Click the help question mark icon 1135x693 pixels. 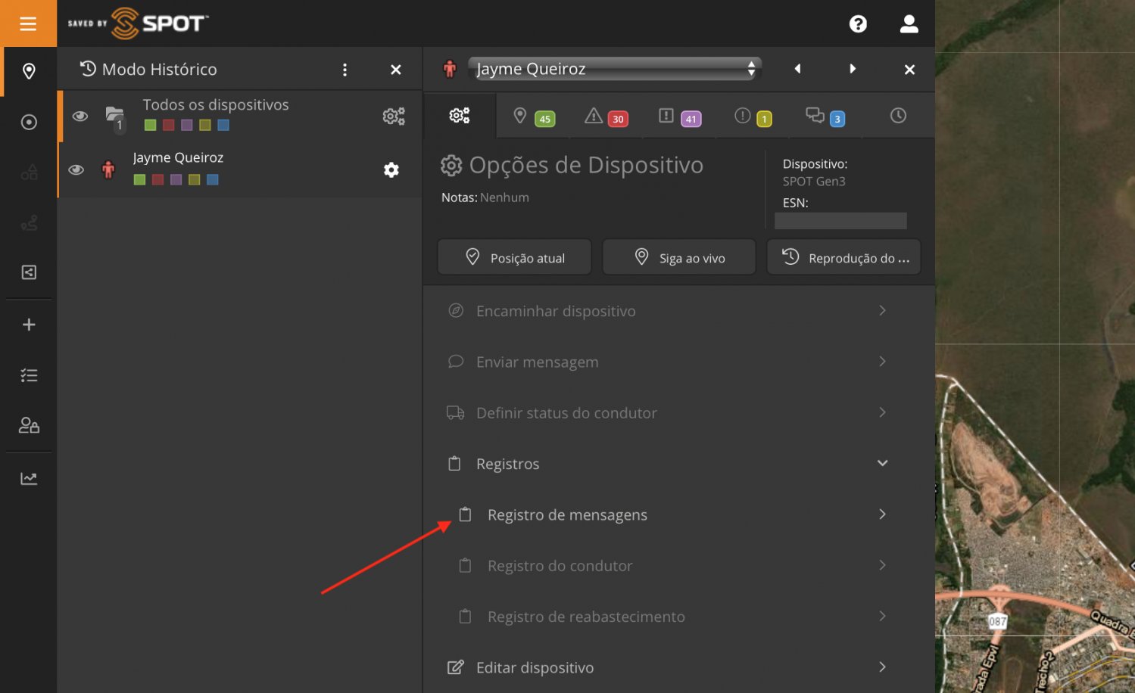[x=857, y=24]
